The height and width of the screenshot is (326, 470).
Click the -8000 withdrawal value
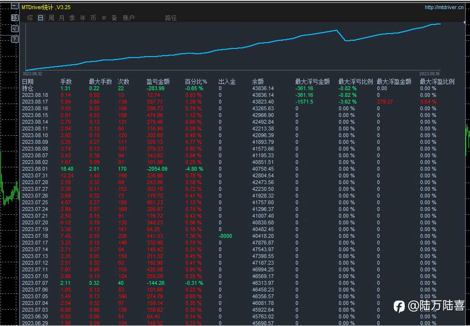point(225,236)
